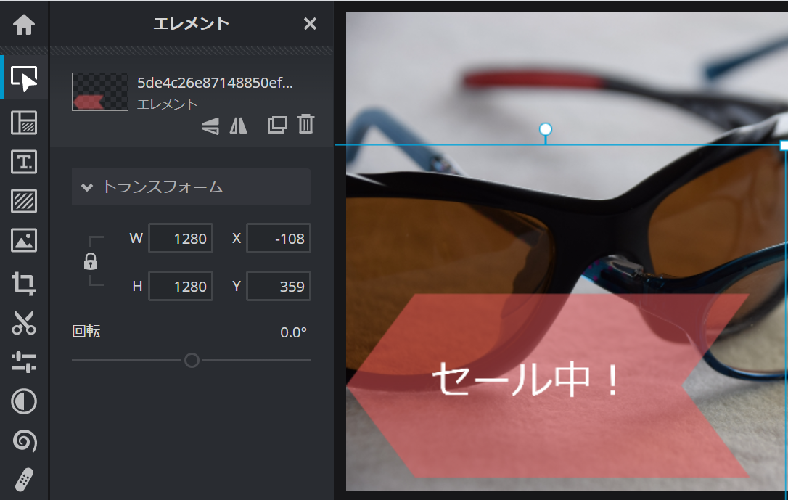This screenshot has width=788, height=500.
Task: Close the エレメント panel
Action: pos(310,24)
